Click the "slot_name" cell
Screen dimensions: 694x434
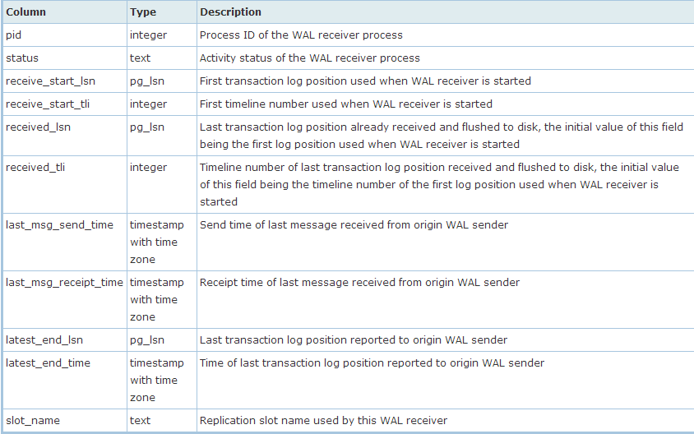33,421
